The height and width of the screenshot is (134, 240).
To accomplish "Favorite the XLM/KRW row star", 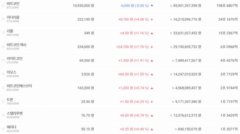I will [x=3, y=115].
